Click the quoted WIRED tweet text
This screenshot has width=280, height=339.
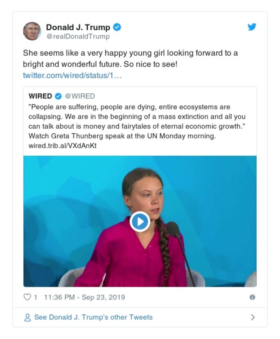(x=136, y=121)
